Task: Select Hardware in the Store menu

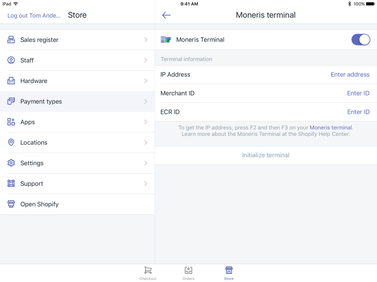Action: pyautogui.click(x=77, y=81)
